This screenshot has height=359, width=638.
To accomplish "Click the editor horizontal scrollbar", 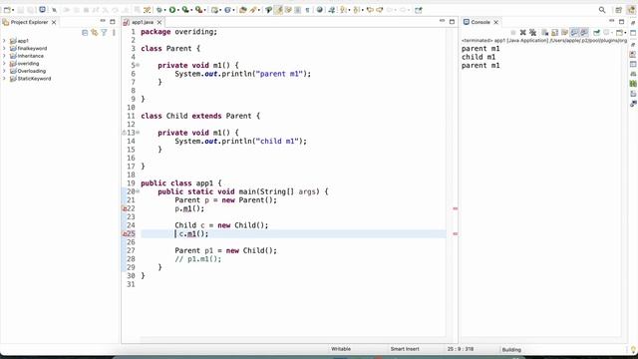I will tap(293, 339).
